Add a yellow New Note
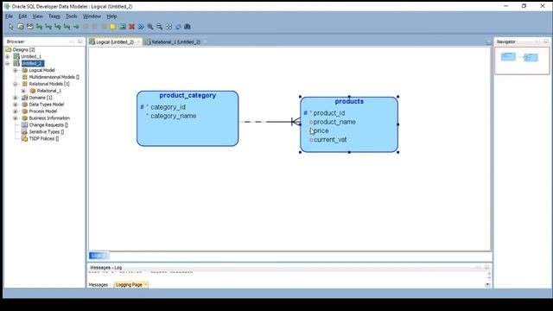The image size is (553, 311). point(113,27)
